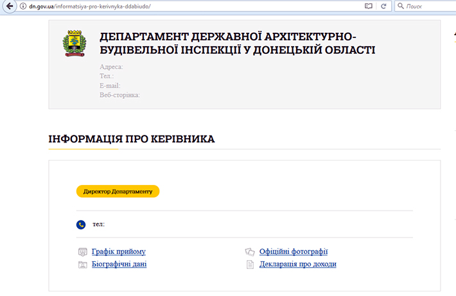Image resolution: width=456 pixels, height=296 pixels.
Task: Reload the page with refresh icon
Action: (x=383, y=6)
